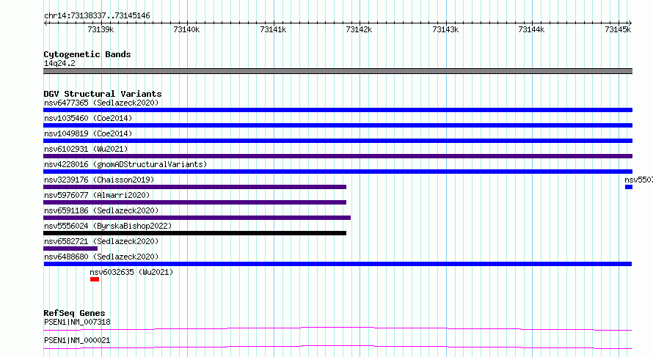This screenshot has width=653, height=357.
Task: Open the nsv6102931 (Wu2021) label
Action: 86,149
